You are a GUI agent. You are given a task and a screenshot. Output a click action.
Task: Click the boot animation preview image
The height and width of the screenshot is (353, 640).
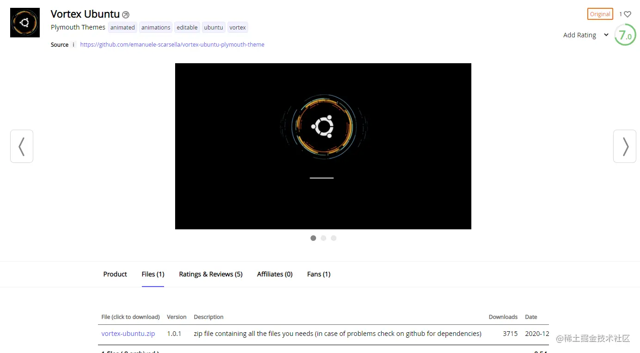[x=323, y=146]
